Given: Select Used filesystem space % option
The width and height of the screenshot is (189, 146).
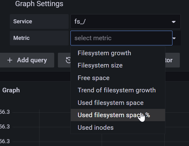Looking at the screenshot, I should click(118, 115).
